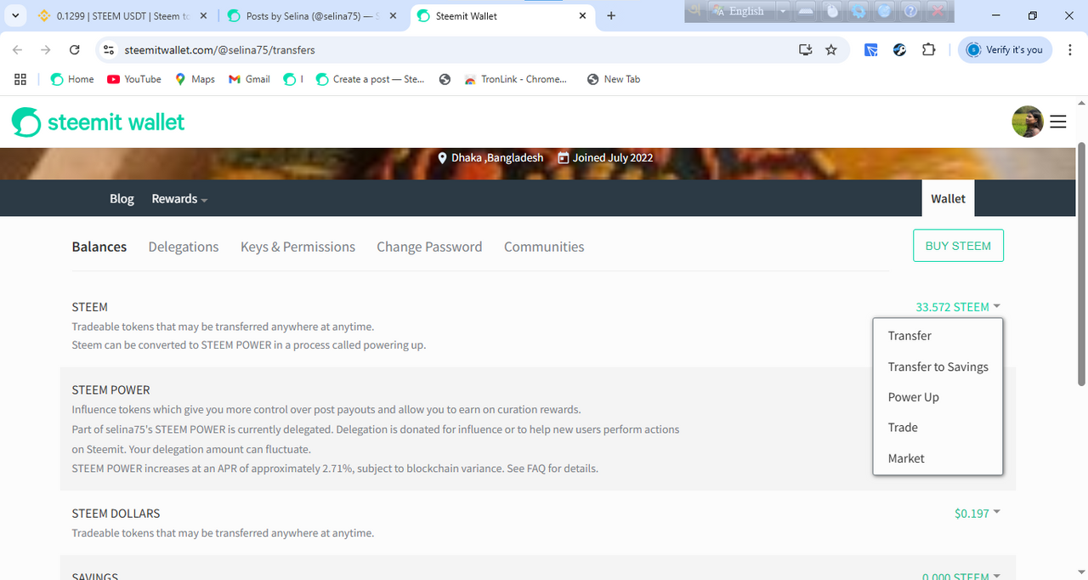Open the tab search dropdown arrow
Image resolution: width=1088 pixels, height=580 pixels.
pyautogui.click(x=15, y=15)
